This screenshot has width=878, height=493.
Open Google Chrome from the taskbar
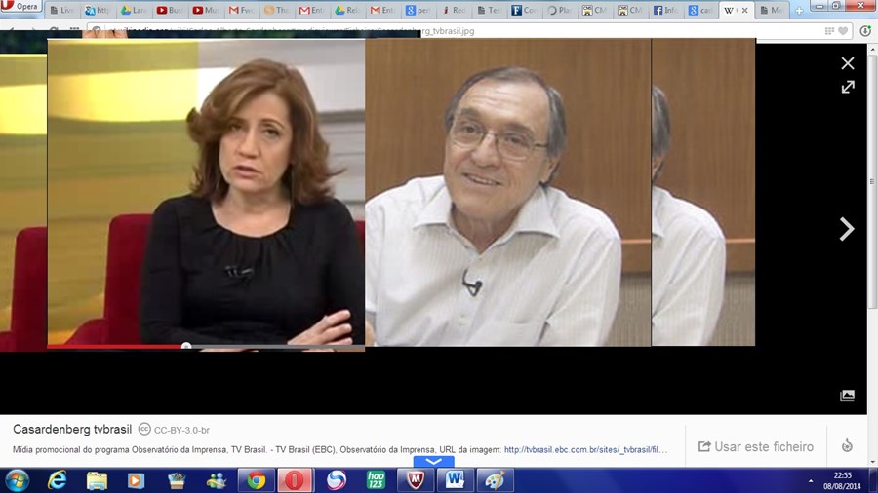pyautogui.click(x=257, y=480)
